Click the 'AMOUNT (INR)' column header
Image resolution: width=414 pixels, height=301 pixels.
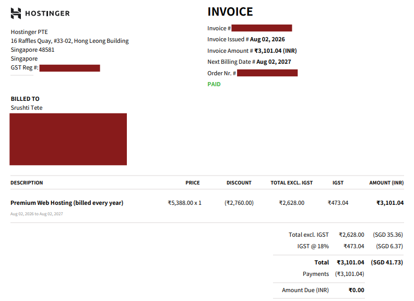[x=386, y=182]
